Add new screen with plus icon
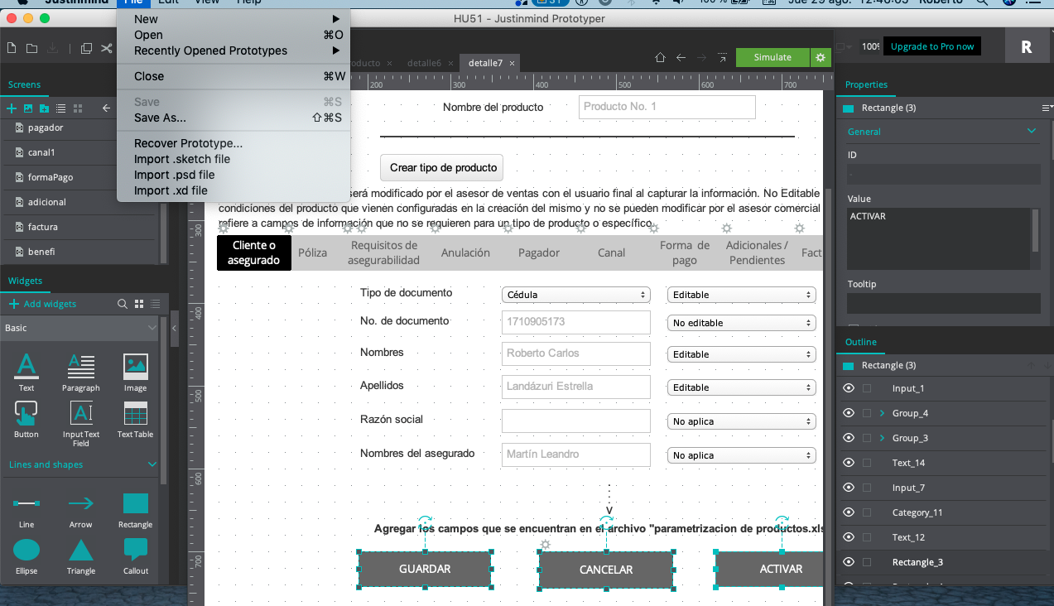The height and width of the screenshot is (606, 1054). point(12,108)
